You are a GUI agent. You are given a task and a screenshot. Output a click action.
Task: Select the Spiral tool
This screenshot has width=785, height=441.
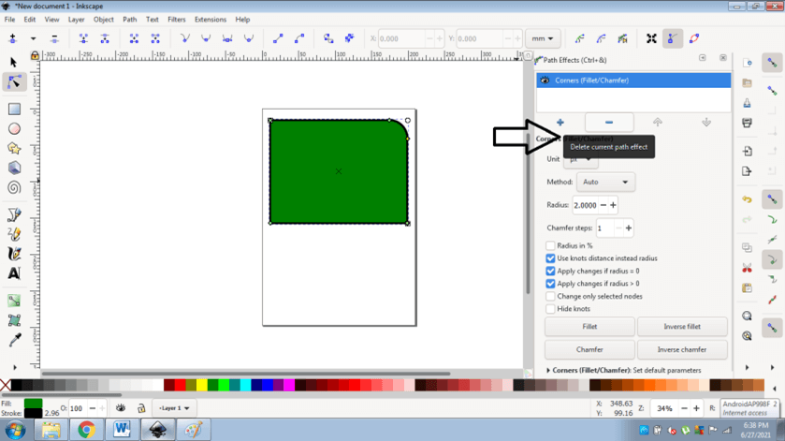(14, 187)
